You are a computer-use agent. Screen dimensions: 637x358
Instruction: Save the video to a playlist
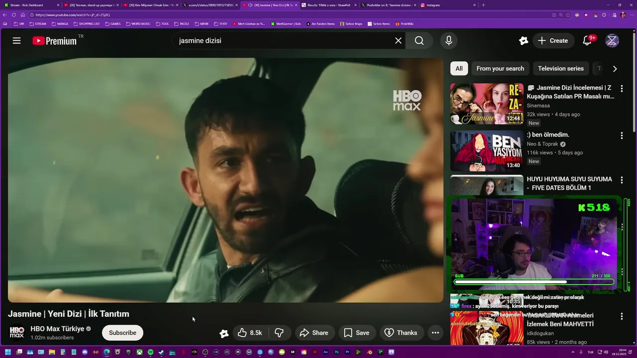point(357,333)
